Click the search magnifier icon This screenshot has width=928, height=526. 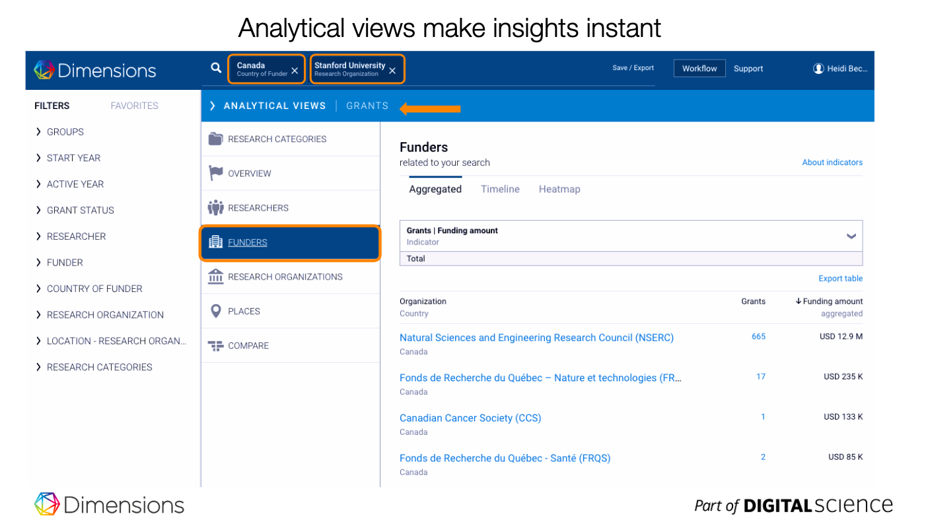point(215,67)
